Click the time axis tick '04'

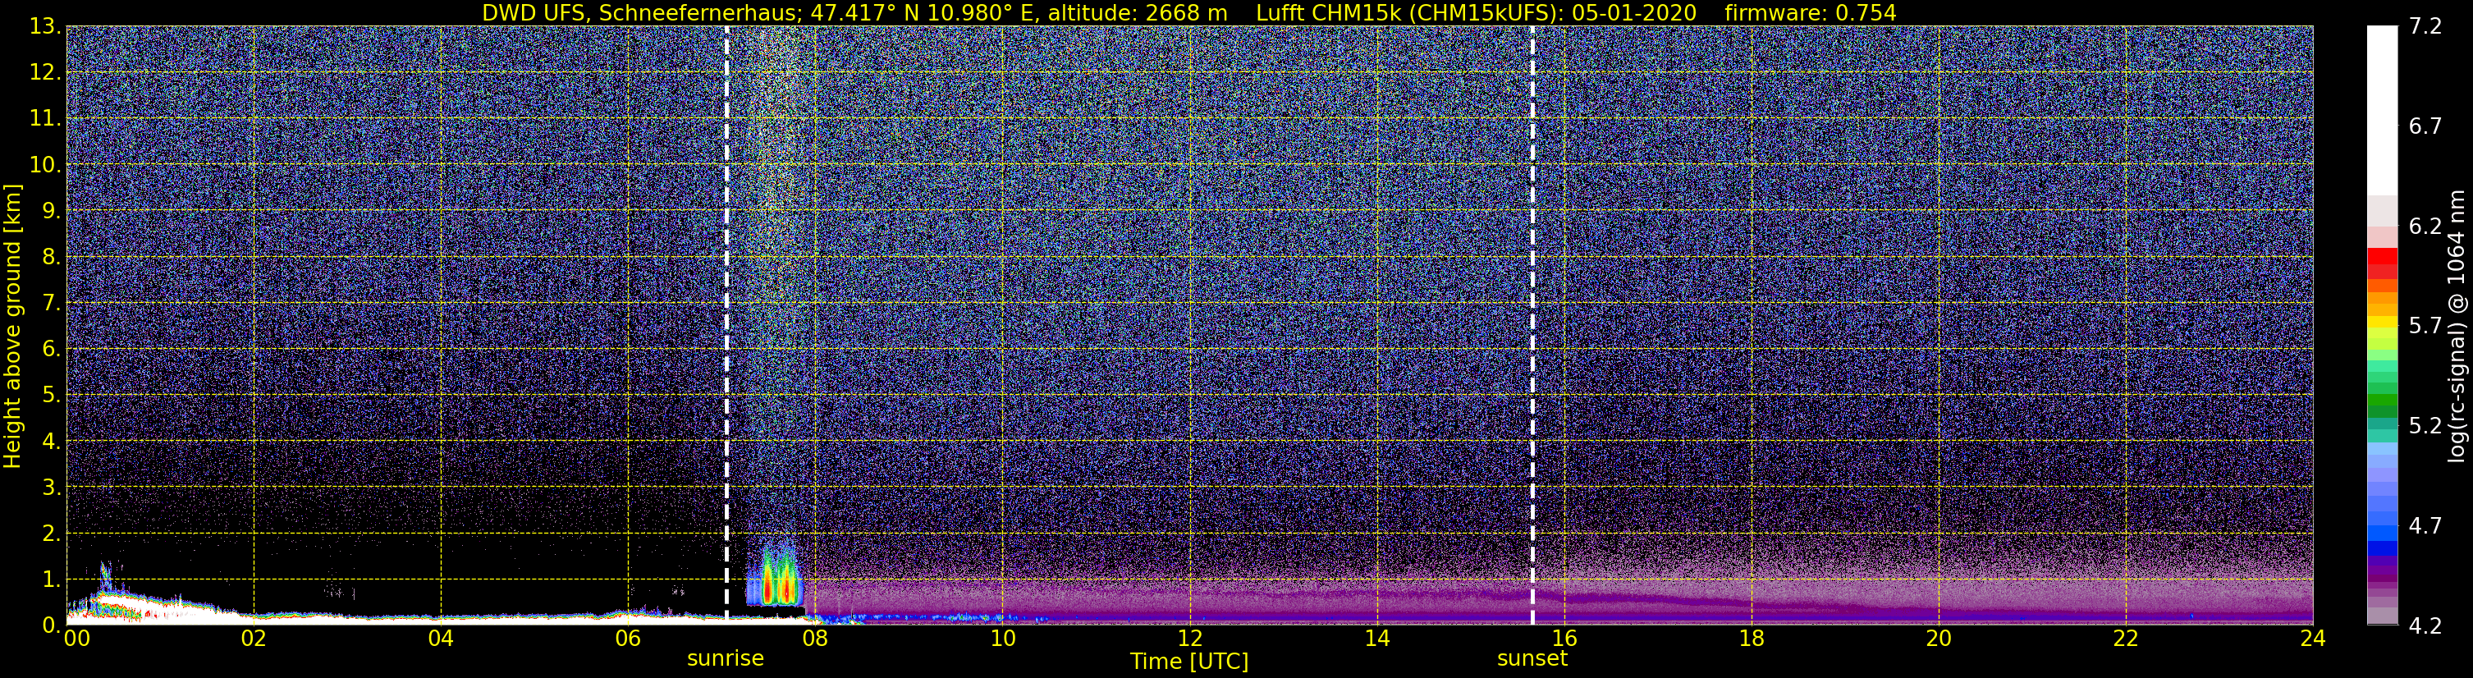pyautogui.click(x=441, y=639)
